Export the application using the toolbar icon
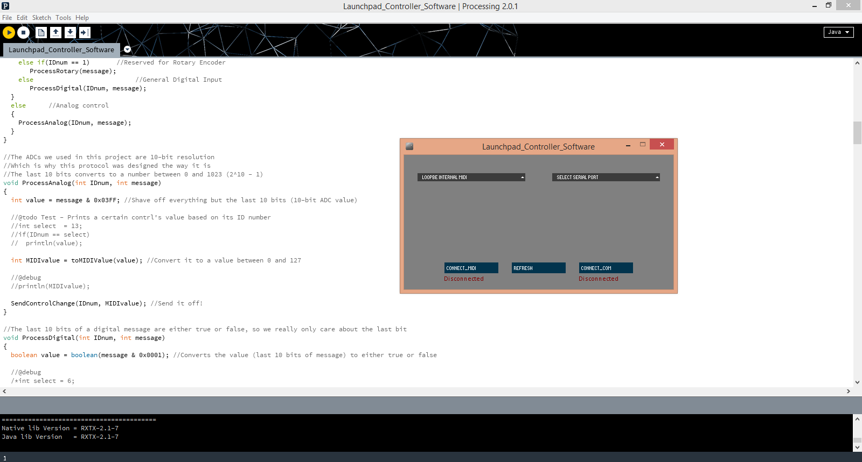The width and height of the screenshot is (862, 462). click(x=85, y=32)
